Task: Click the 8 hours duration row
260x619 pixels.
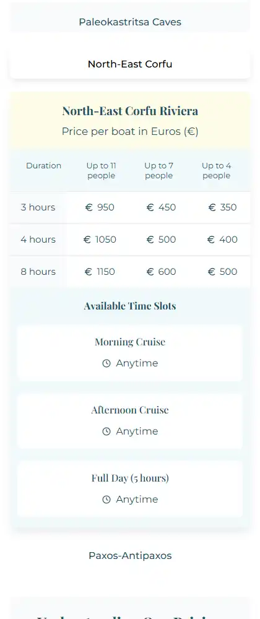Action: tap(130, 272)
